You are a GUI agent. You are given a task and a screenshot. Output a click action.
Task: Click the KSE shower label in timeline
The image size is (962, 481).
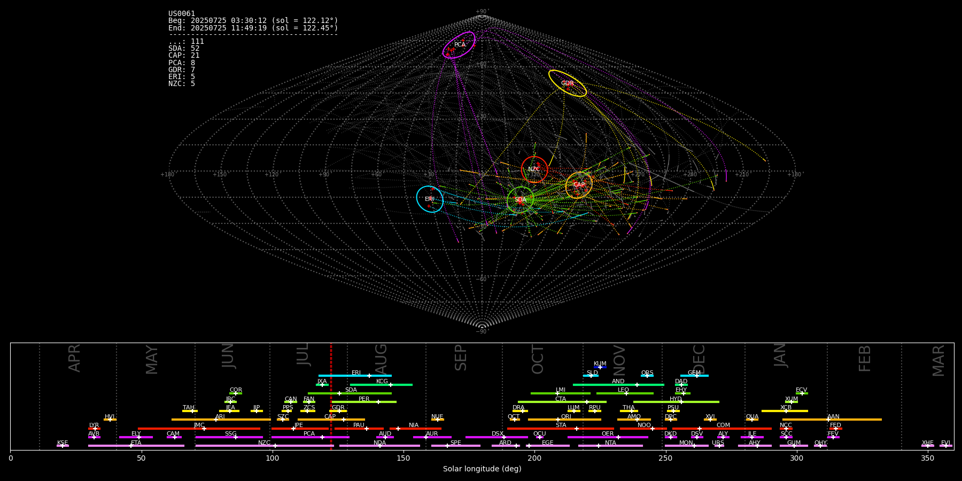point(63,443)
